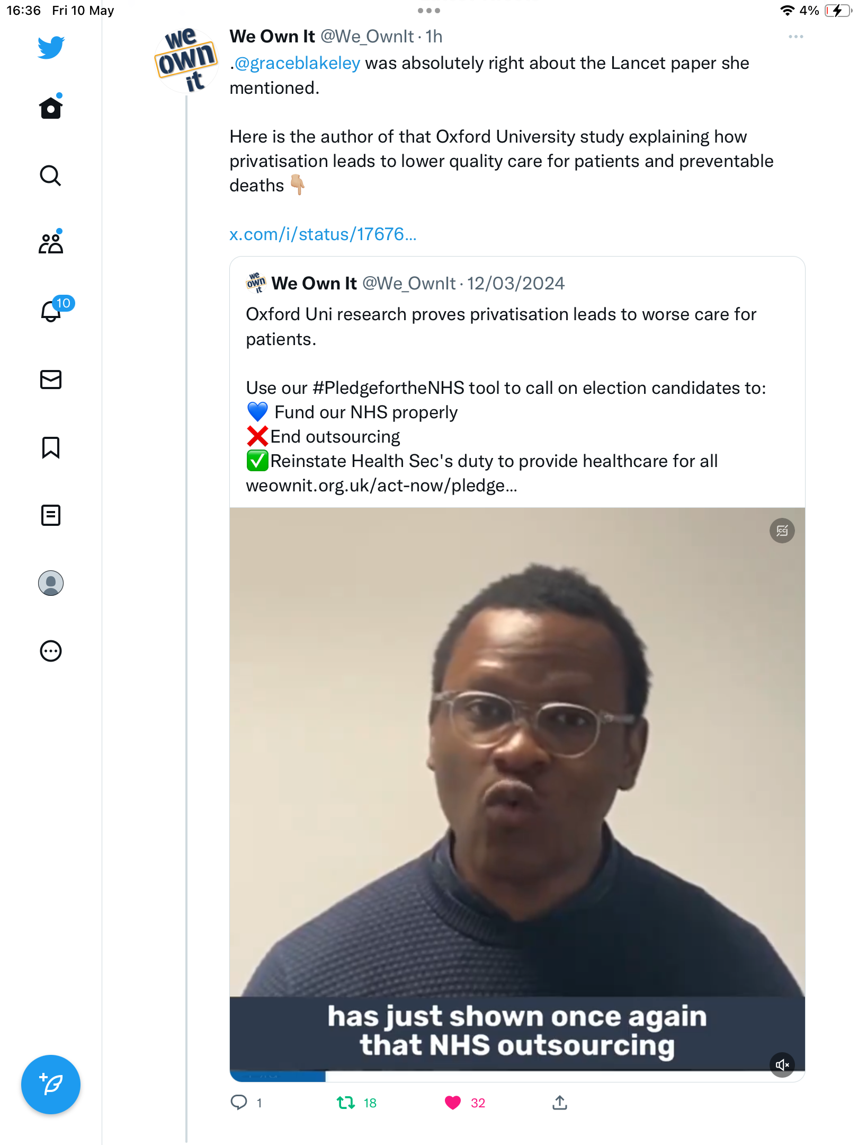Toggle video captions icon

pyautogui.click(x=782, y=531)
